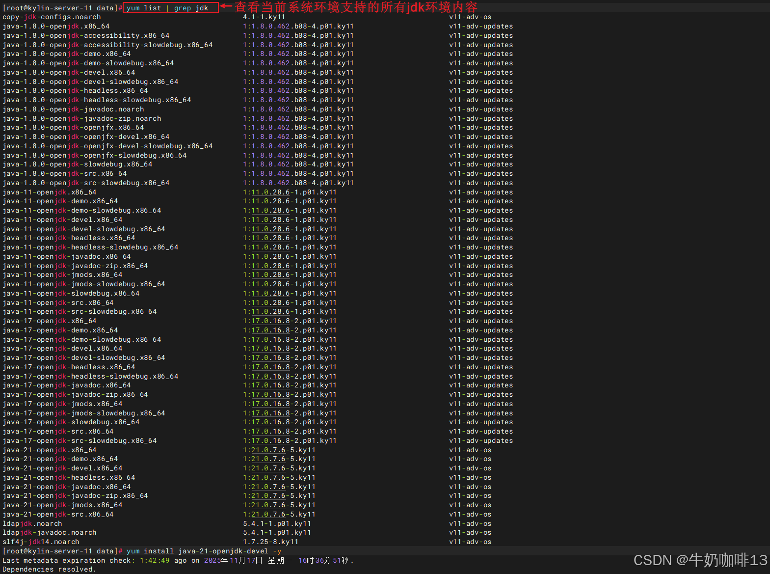Click v11-adv-os repo of copy-jdk-configs row
Screen dimensions: 770x574
470,17
